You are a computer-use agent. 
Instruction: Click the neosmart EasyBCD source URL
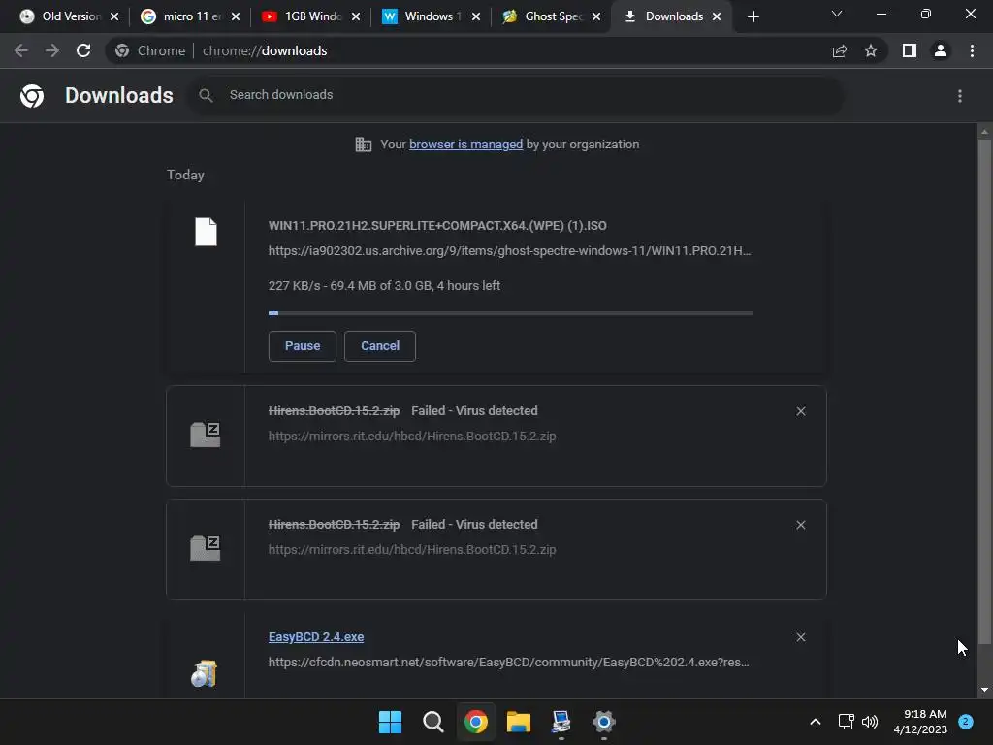pyautogui.click(x=508, y=662)
